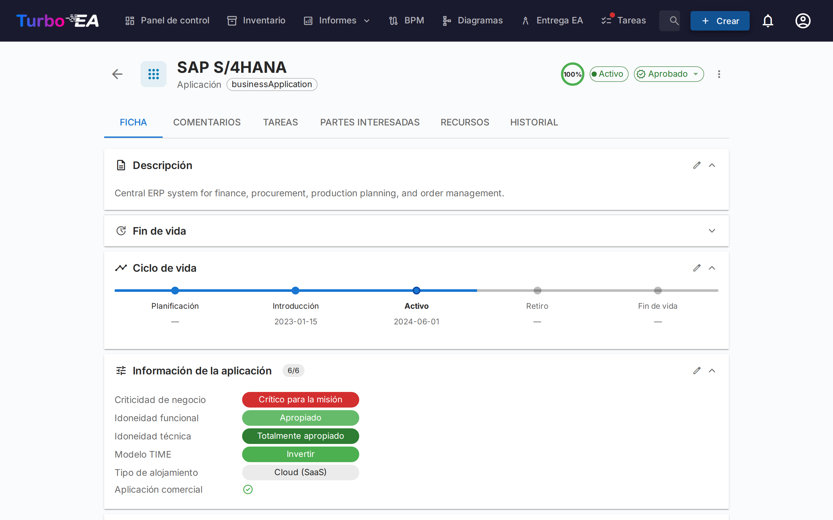
Task: Expand the Fin de vida section
Action: click(x=712, y=231)
